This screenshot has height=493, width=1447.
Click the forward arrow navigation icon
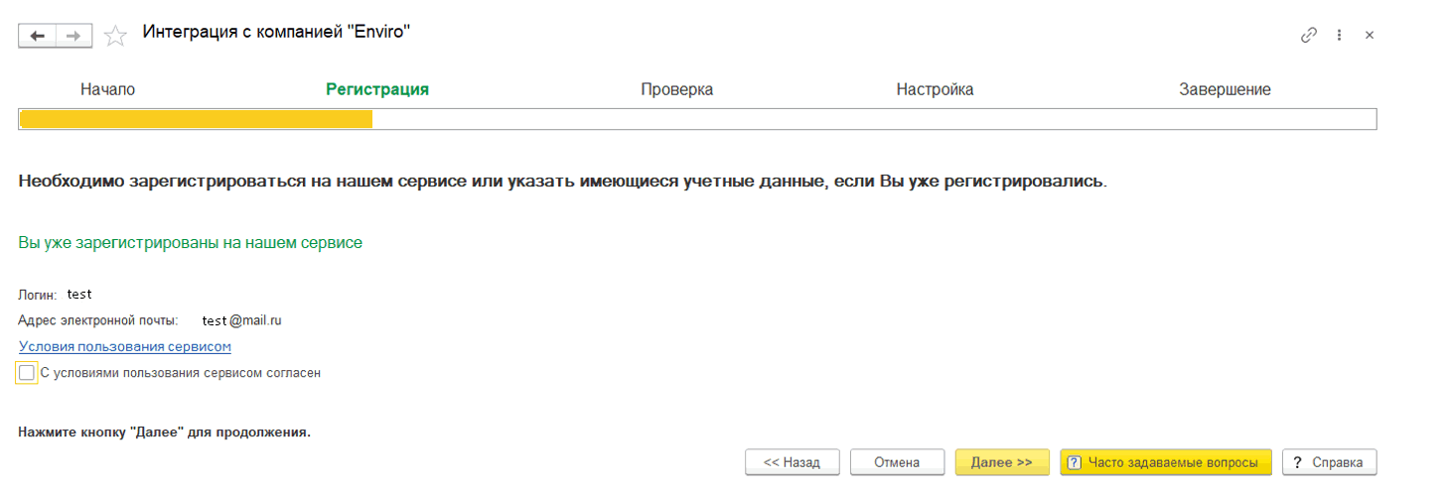point(73,36)
